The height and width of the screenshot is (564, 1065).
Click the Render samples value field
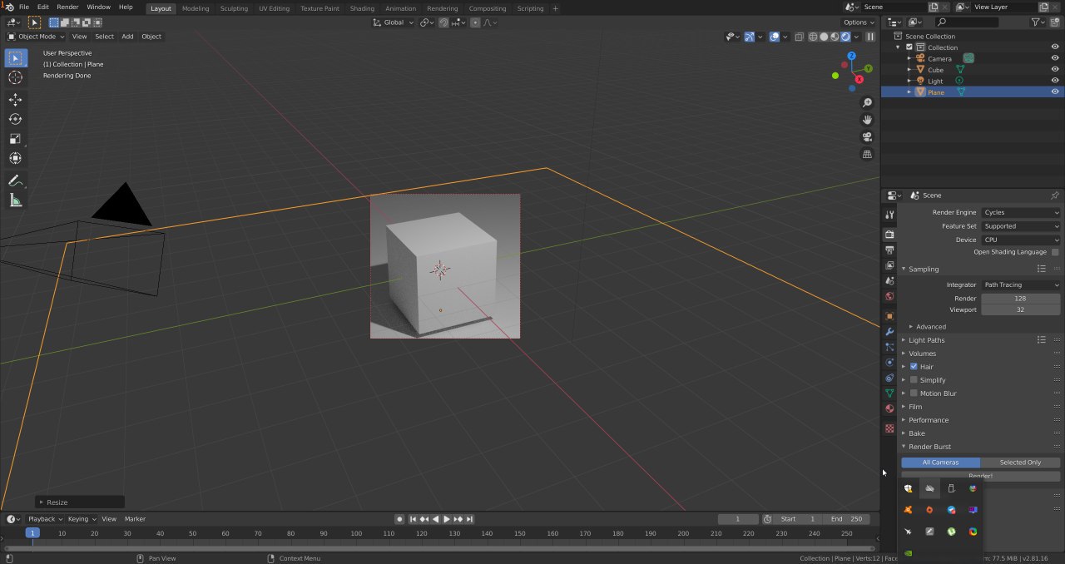1021,299
